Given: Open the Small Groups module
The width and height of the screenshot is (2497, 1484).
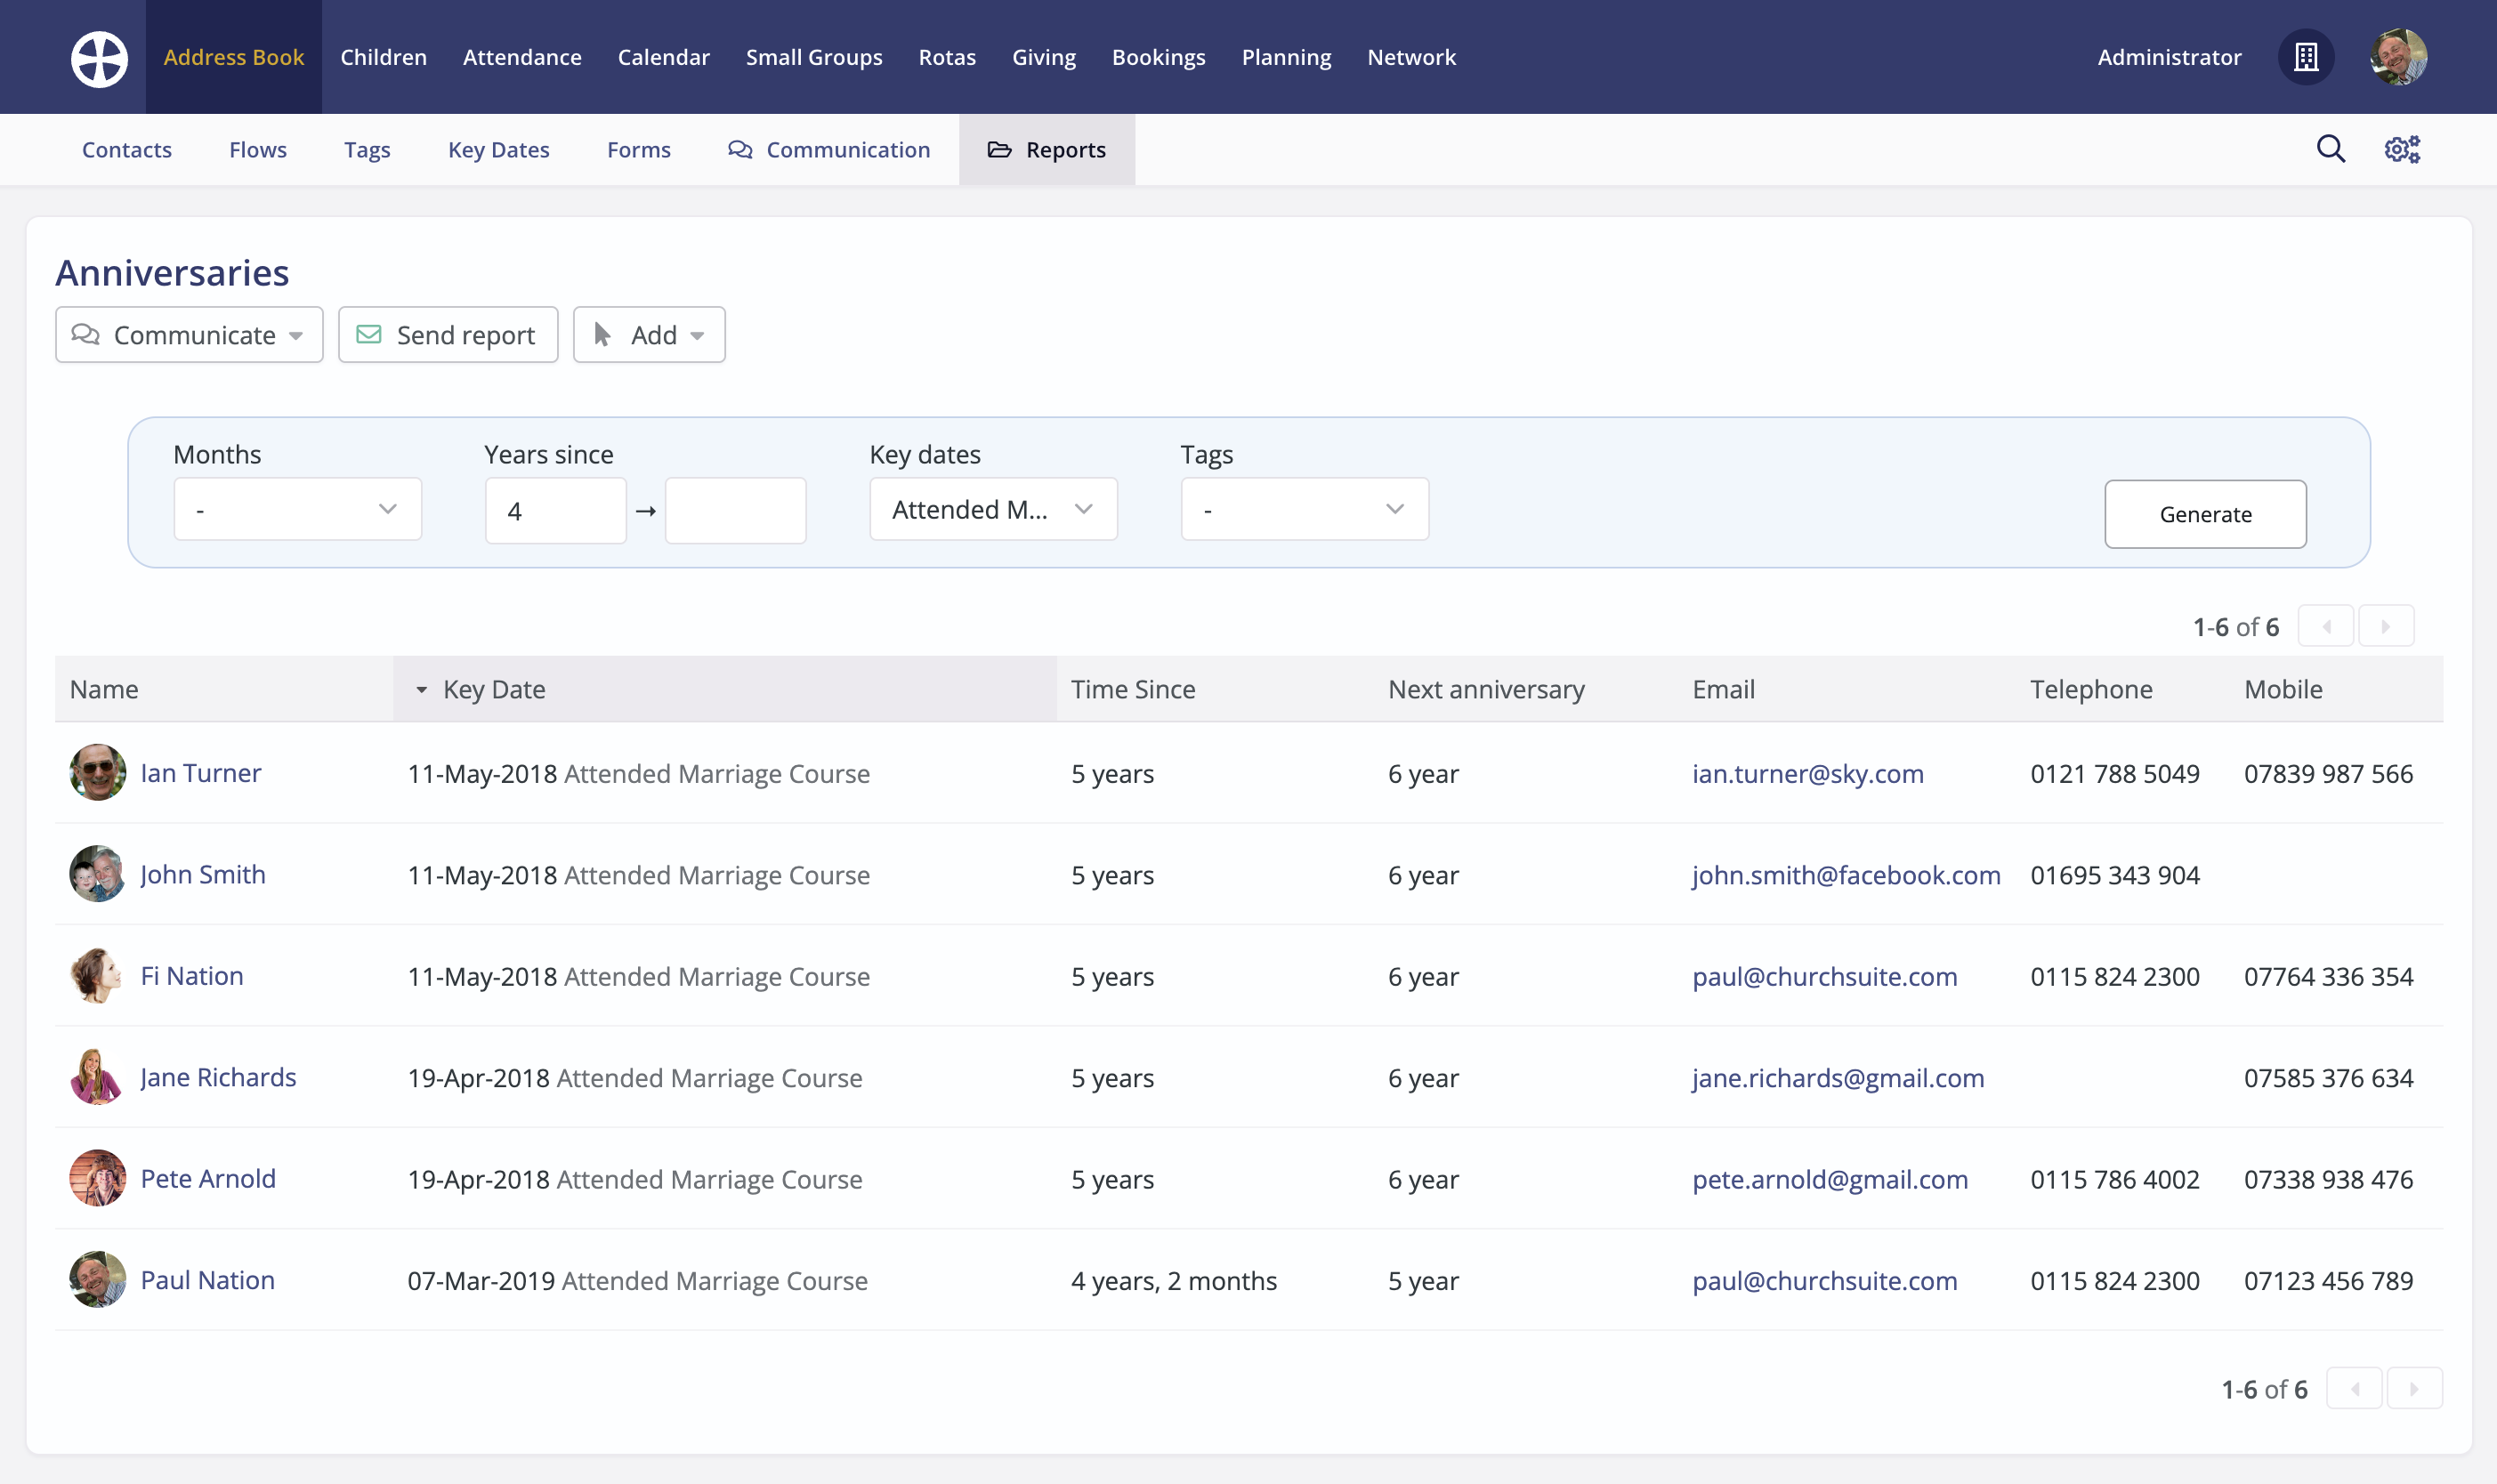Looking at the screenshot, I should [x=814, y=57].
